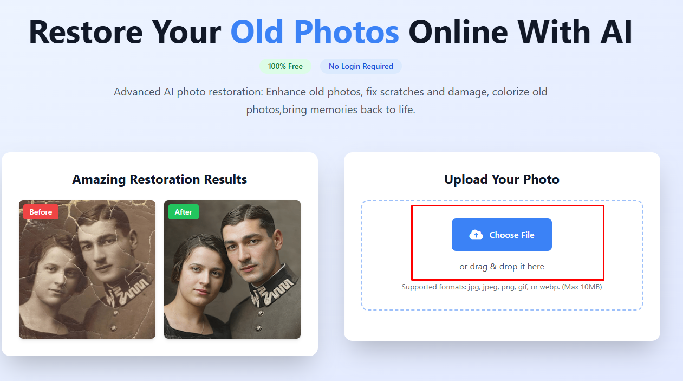Click the blue "Old Photos" heading text
Screen dimensions: 683x381
coord(315,31)
